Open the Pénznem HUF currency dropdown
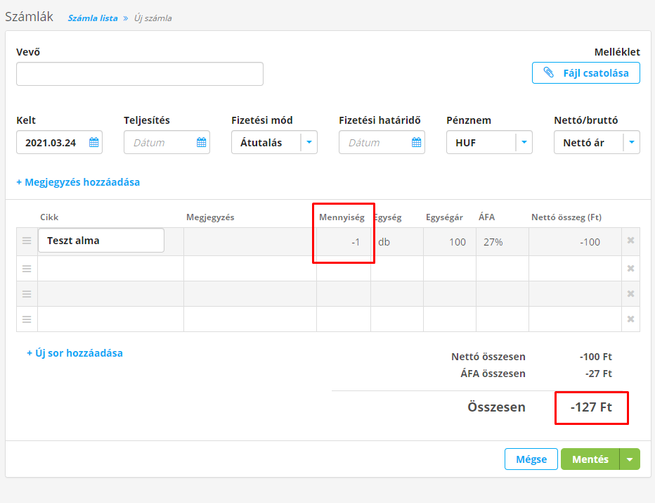The height and width of the screenshot is (503, 655). (x=524, y=143)
